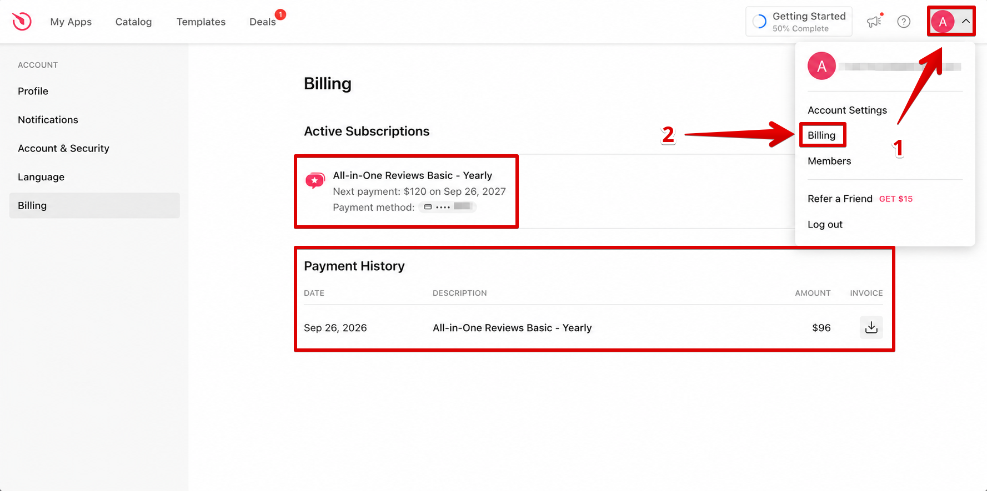Click the All-in-One Reviews app icon

pyautogui.click(x=315, y=180)
